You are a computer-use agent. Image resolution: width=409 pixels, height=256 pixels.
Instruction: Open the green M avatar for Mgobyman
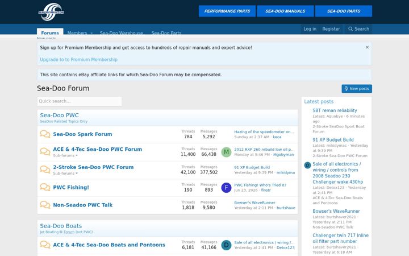tap(226, 152)
